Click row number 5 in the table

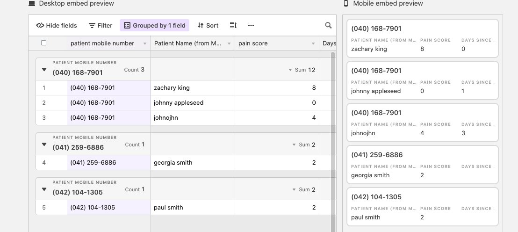click(x=44, y=208)
